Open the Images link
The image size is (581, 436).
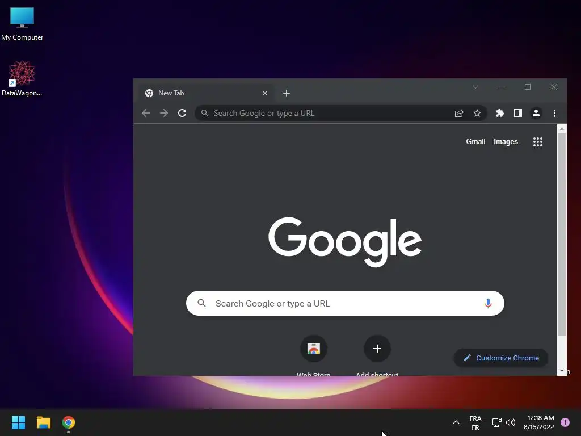pos(506,141)
